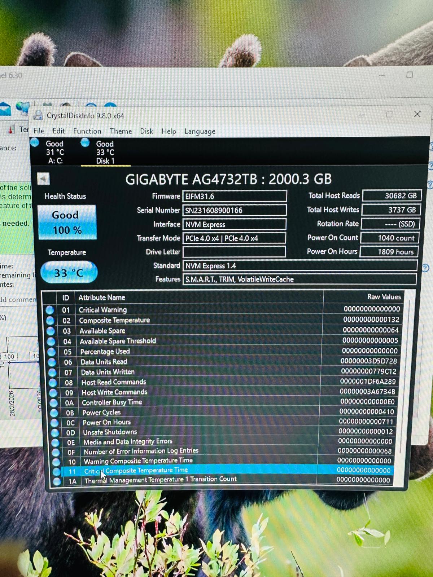This screenshot has width=433, height=577.
Task: Open the File menu
Action: pos(39,131)
